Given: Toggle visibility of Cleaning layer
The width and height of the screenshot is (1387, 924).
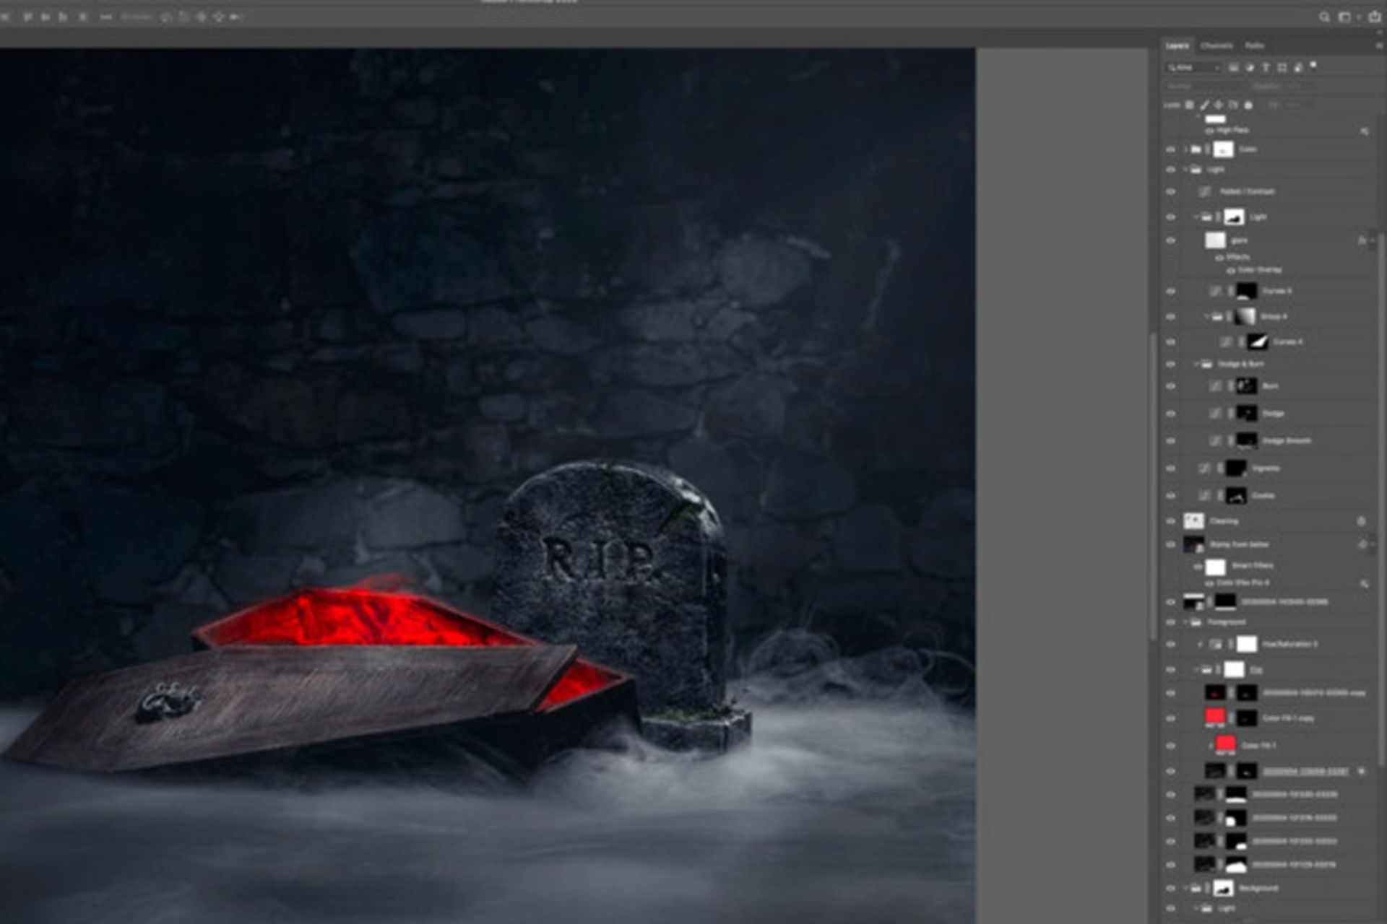Looking at the screenshot, I should (x=1171, y=520).
